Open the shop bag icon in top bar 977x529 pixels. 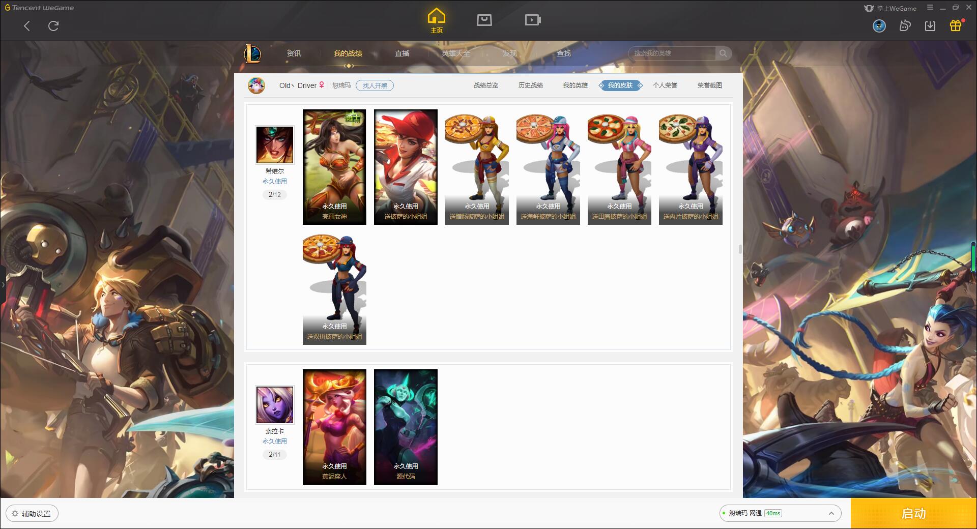484,20
